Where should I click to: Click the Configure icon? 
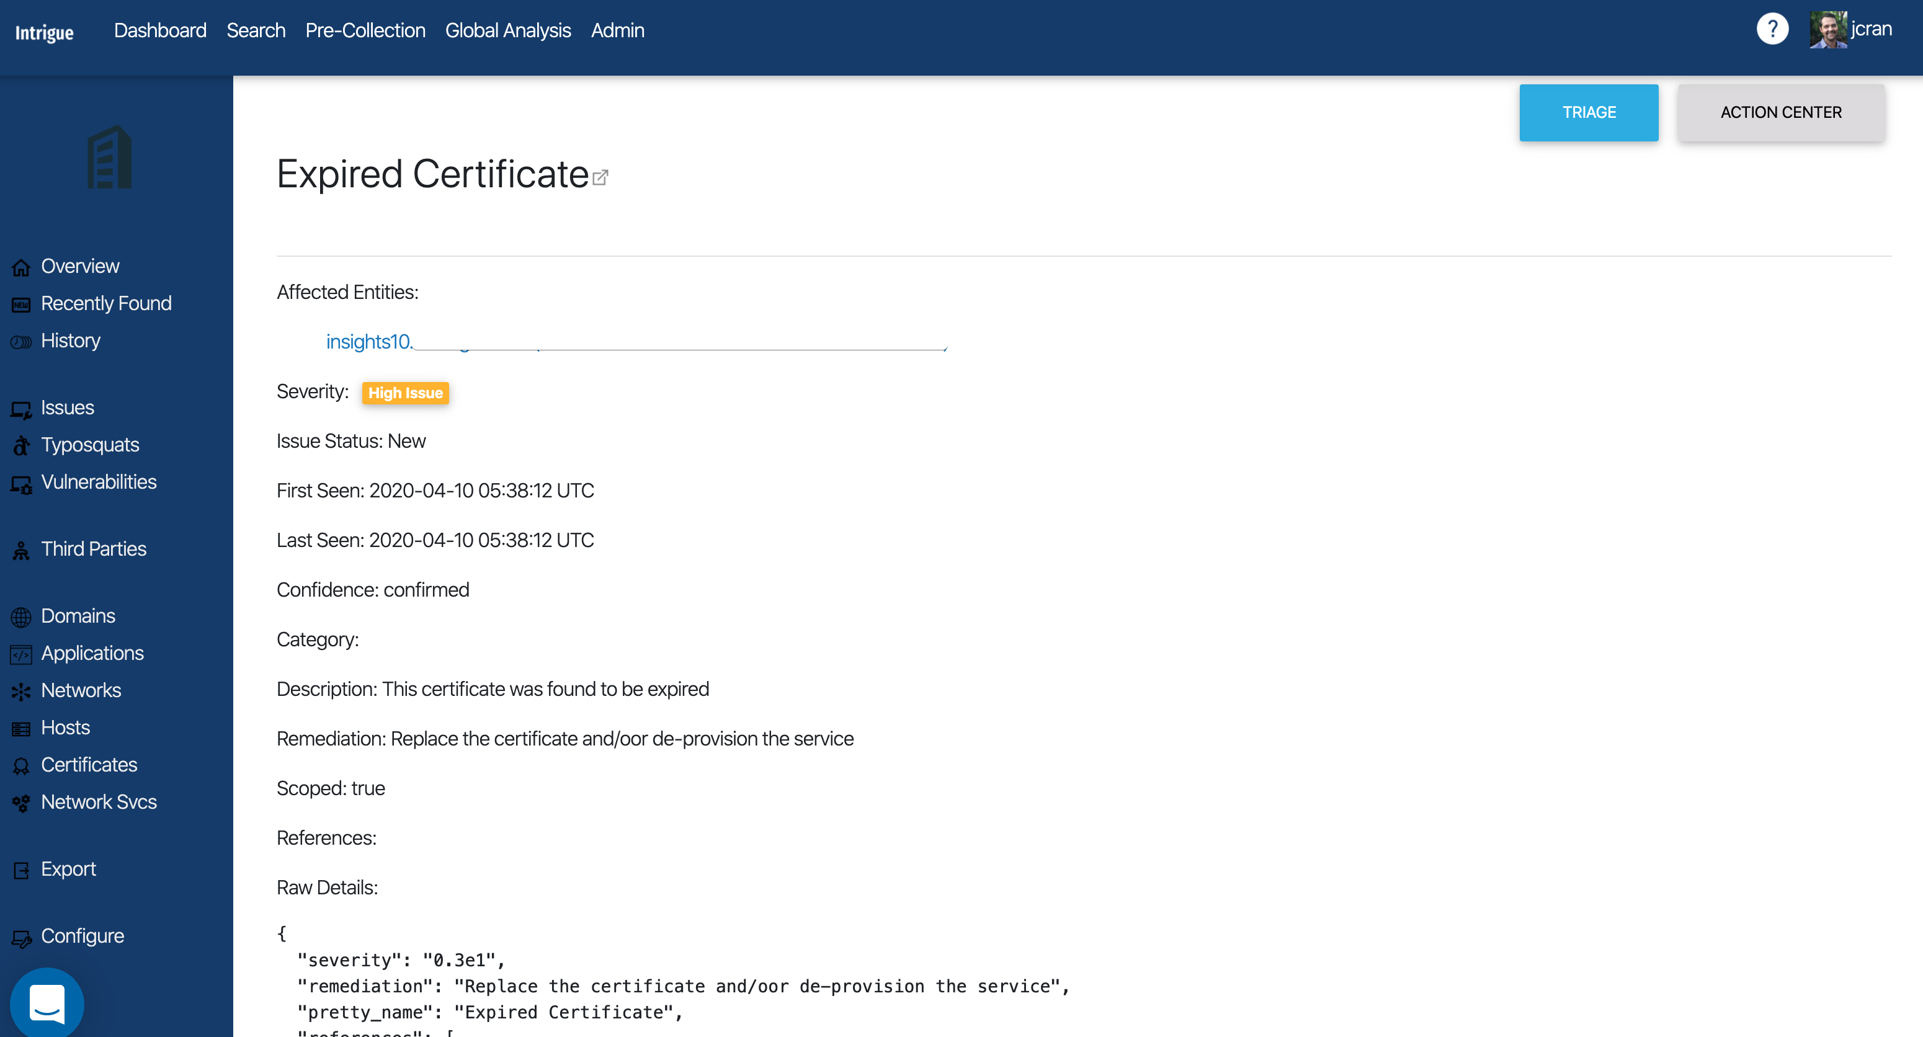click(21, 938)
